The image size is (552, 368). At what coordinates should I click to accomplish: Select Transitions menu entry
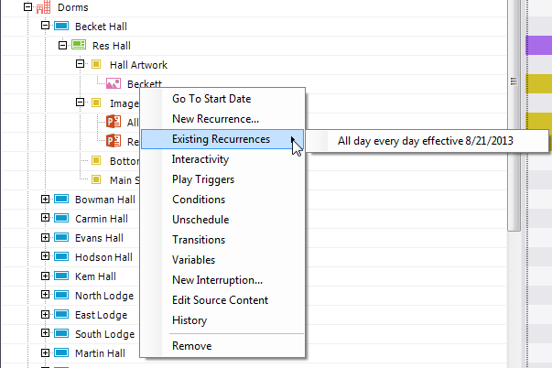coord(222,240)
